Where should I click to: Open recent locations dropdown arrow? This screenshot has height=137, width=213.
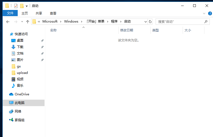[x=22, y=22]
